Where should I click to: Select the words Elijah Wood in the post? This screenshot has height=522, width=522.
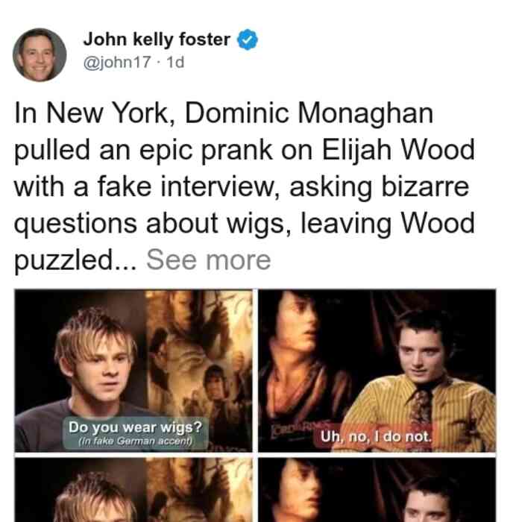tap(398, 150)
